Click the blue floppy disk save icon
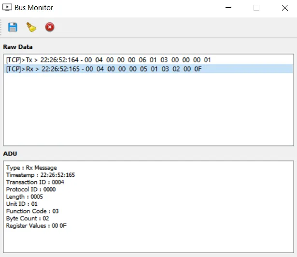 tap(13, 28)
